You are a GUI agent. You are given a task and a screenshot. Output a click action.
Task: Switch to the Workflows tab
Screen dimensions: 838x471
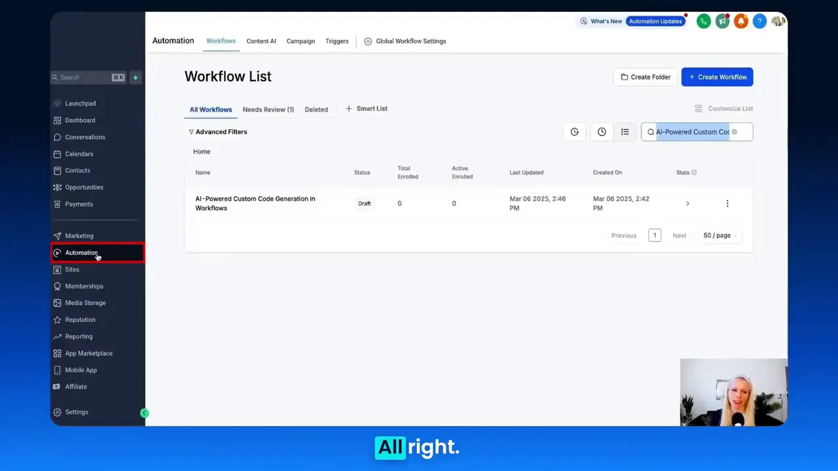point(221,41)
